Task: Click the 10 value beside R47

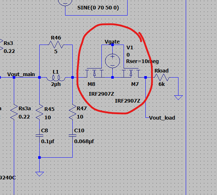Action: [x=80, y=117]
